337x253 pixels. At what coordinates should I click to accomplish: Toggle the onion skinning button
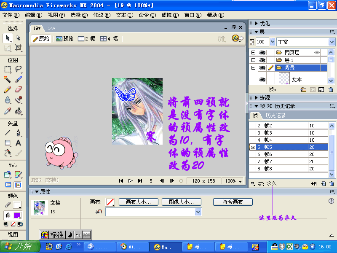(253, 184)
